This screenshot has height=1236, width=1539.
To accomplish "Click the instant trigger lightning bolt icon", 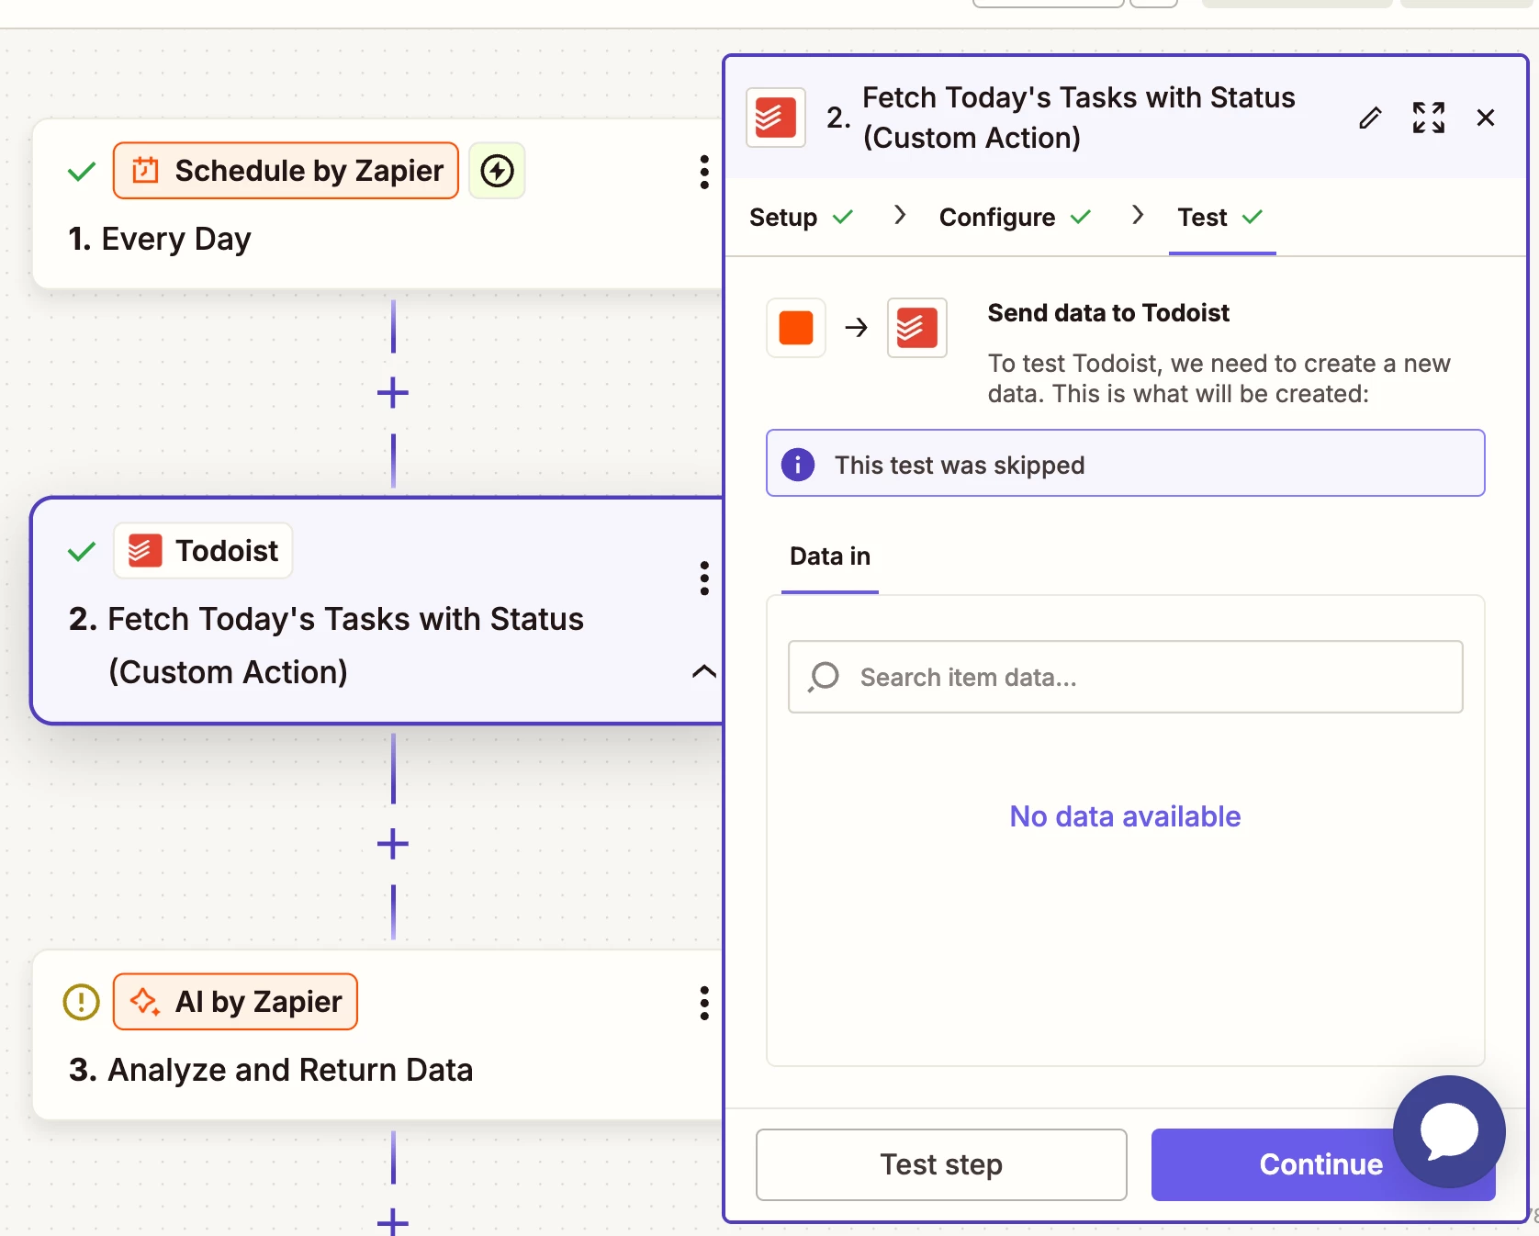I will coord(497,171).
